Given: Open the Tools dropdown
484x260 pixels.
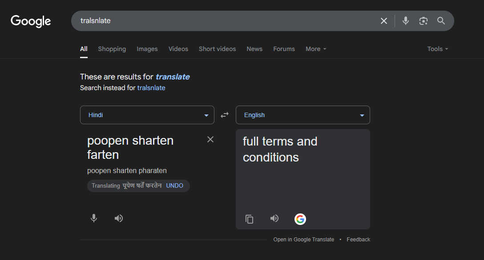Looking at the screenshot, I should click(437, 49).
